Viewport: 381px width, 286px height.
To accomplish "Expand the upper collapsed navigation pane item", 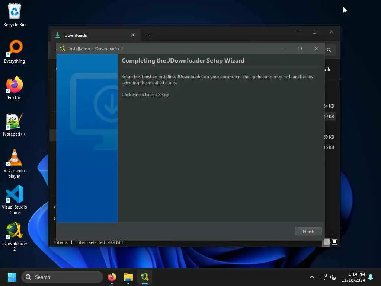I will [54, 207].
